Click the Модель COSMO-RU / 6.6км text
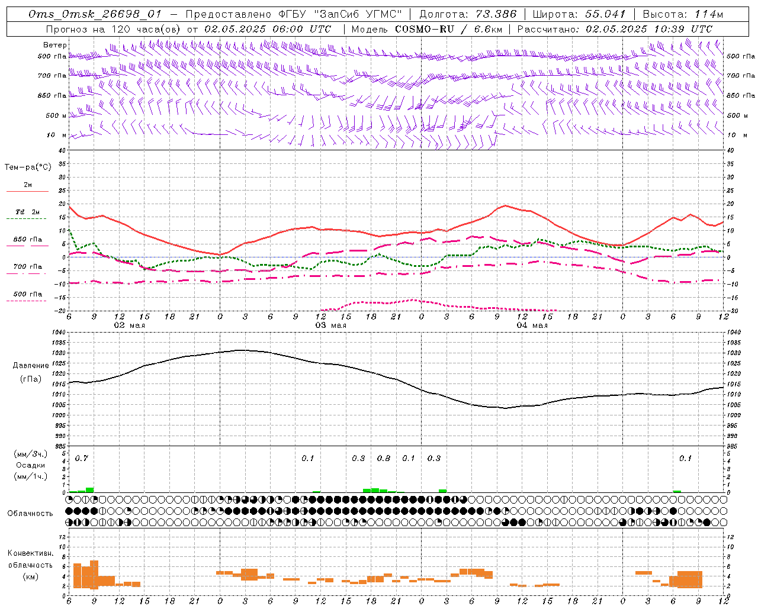758x606 pixels. tap(426, 29)
